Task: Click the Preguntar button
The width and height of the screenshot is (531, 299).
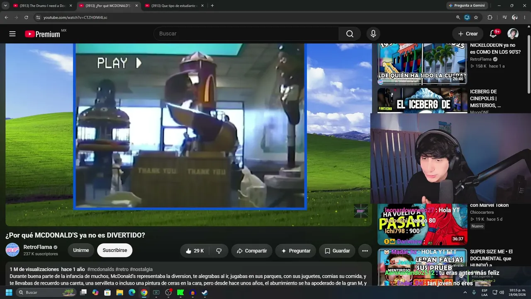Action: (x=295, y=251)
